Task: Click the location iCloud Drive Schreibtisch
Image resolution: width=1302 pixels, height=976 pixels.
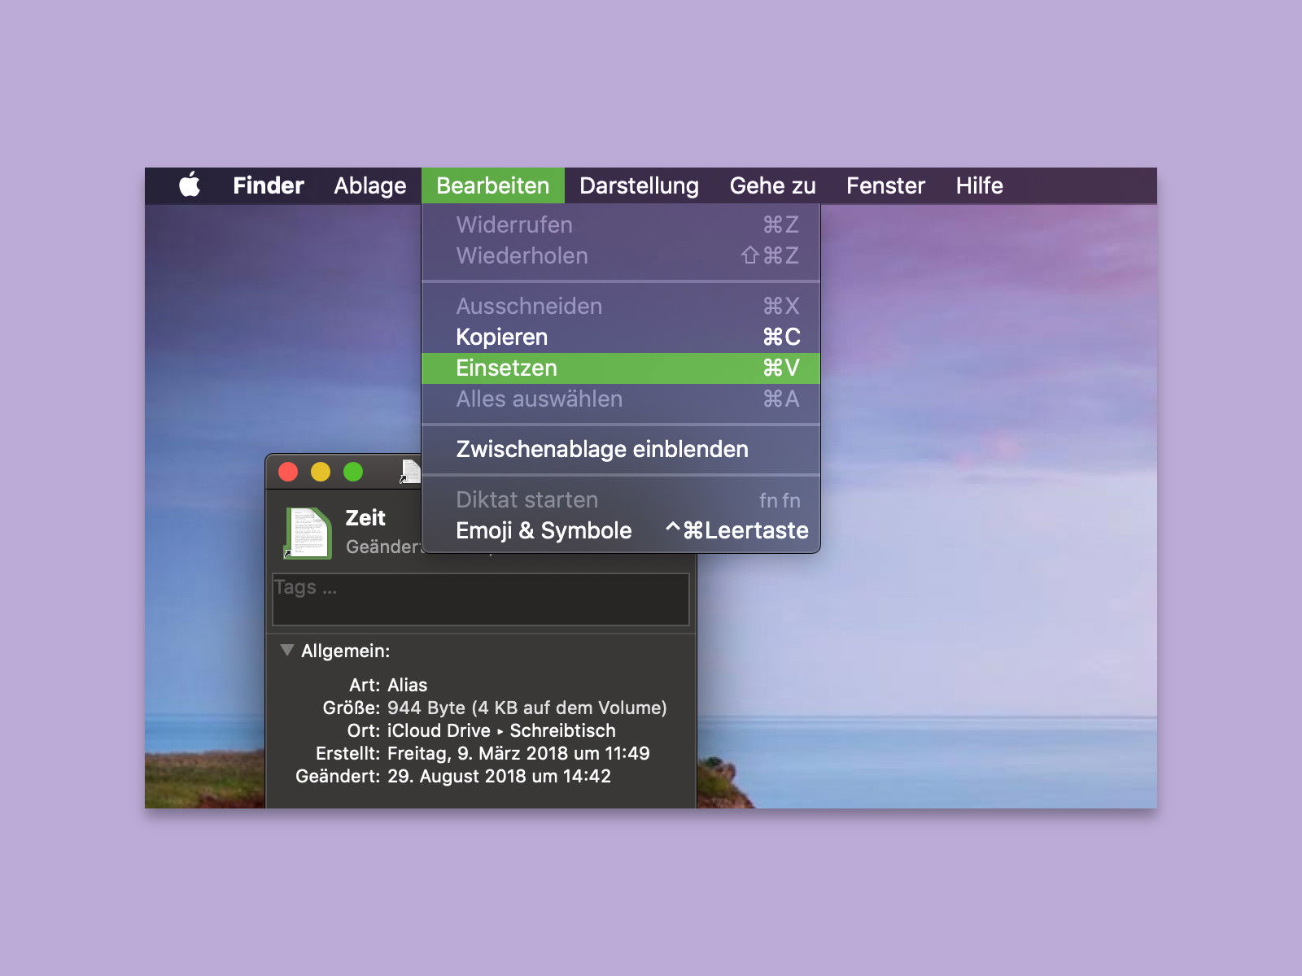Action: coord(501,730)
